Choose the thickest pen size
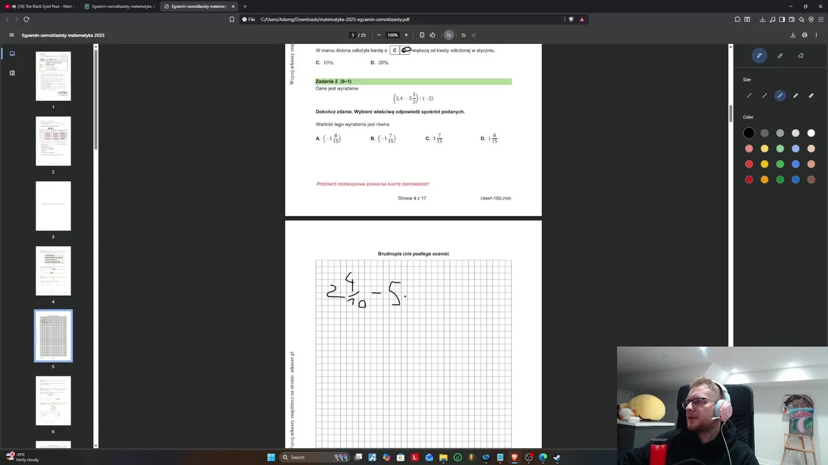This screenshot has height=465, width=828. point(811,96)
